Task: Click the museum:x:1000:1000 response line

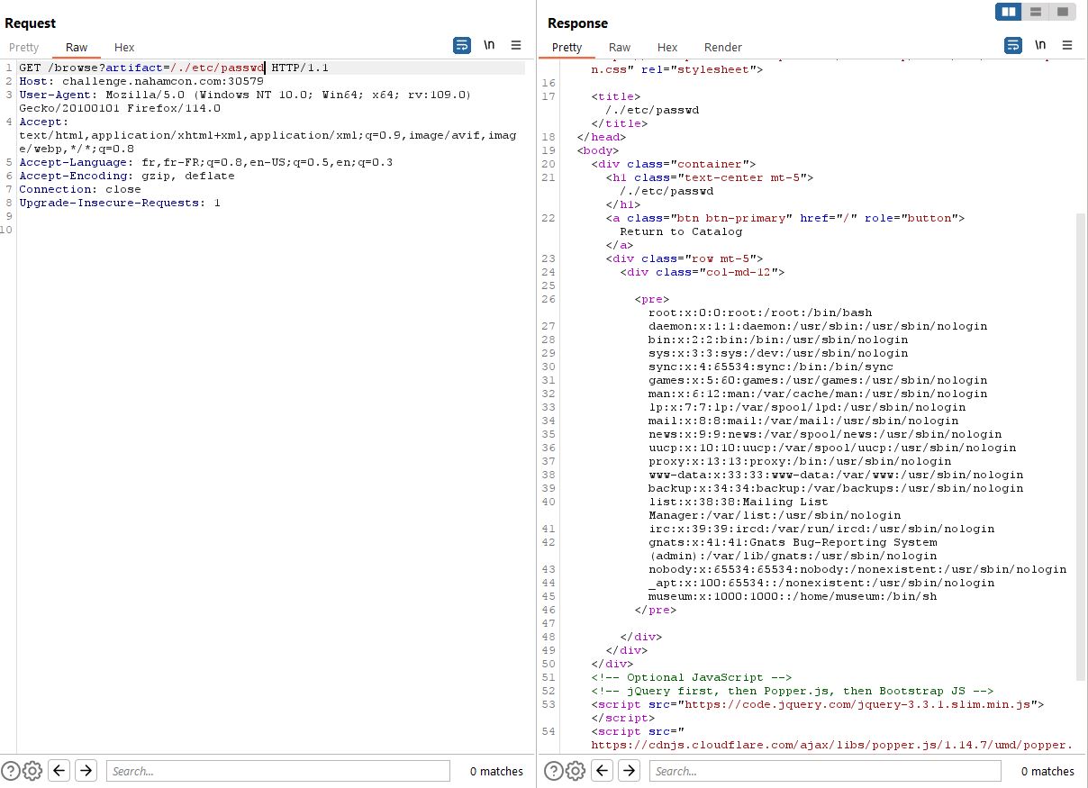Action: coord(793,596)
